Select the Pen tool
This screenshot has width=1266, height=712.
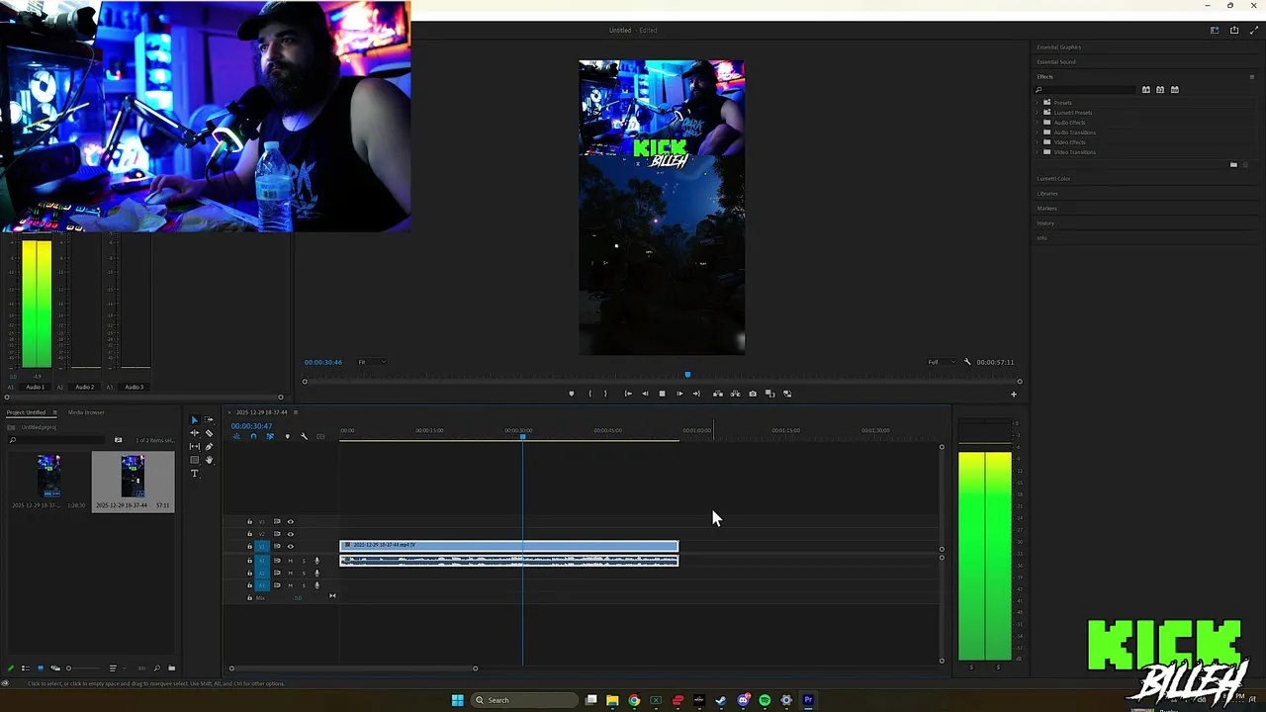pos(209,447)
